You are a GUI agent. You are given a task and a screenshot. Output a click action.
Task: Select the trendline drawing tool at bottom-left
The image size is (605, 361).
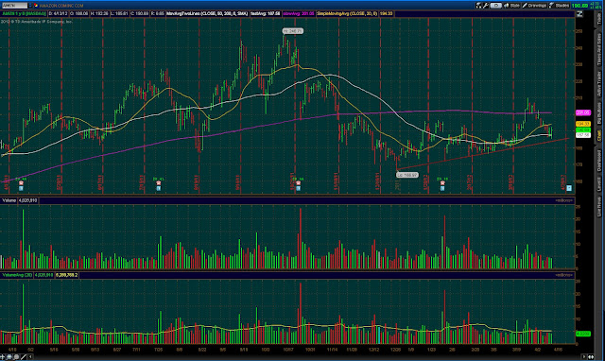(24, 357)
